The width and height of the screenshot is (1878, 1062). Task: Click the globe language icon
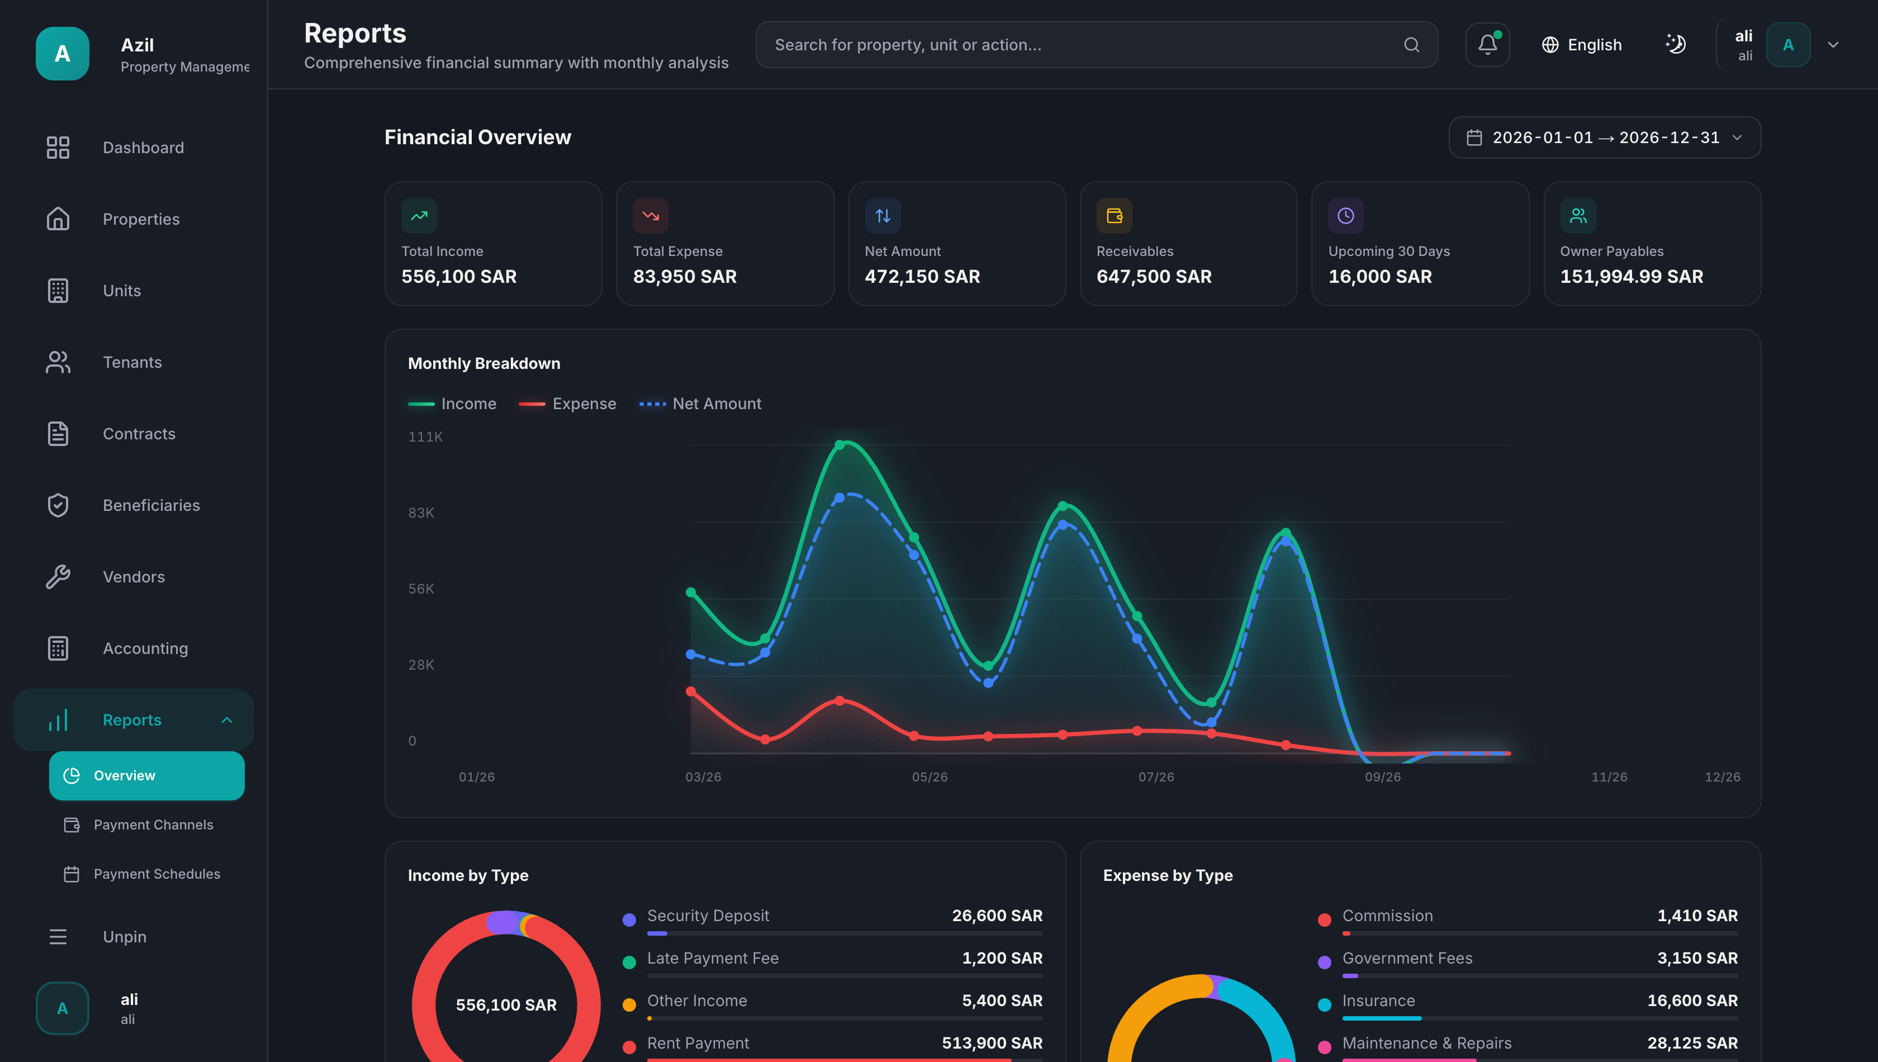pos(1550,45)
